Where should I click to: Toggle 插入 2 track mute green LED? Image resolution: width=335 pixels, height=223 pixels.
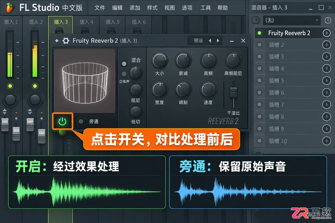[x=35, y=86]
